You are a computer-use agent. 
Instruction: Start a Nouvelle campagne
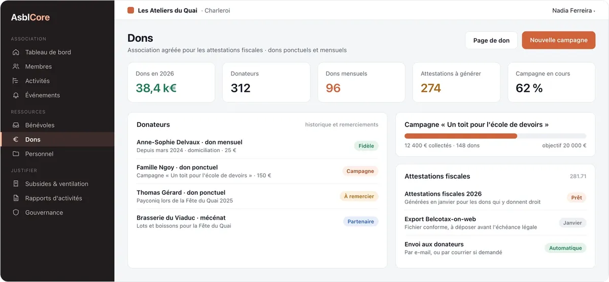559,41
